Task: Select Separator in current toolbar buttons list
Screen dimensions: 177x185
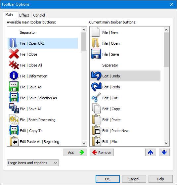Action: click(125, 65)
